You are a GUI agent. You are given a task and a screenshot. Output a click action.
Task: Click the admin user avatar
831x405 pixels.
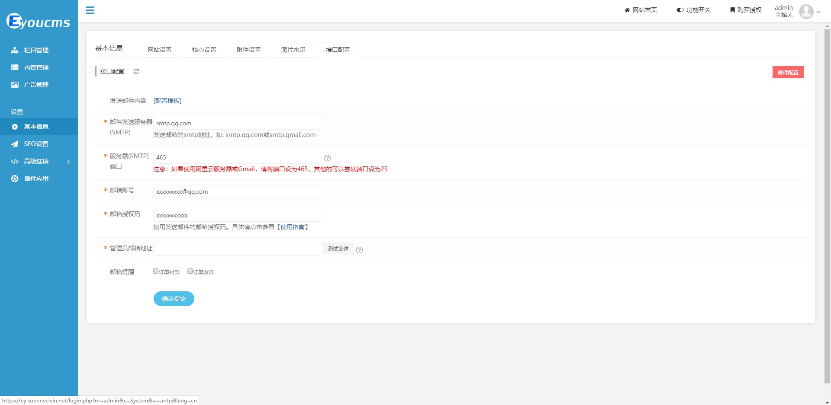pos(806,11)
